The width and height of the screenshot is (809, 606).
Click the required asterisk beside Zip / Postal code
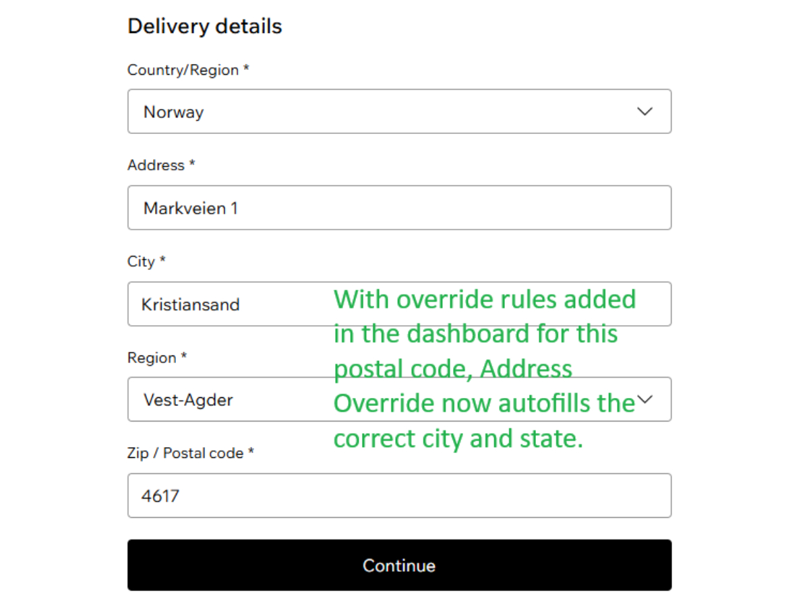pyautogui.click(x=251, y=452)
